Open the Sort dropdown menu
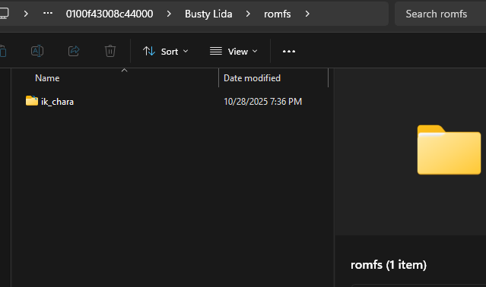Screen dimensions: 486x287 (x=166, y=52)
